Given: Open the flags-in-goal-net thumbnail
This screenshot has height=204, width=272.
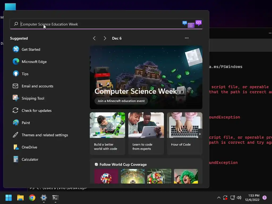Looking at the screenshot, I should 159,176.
